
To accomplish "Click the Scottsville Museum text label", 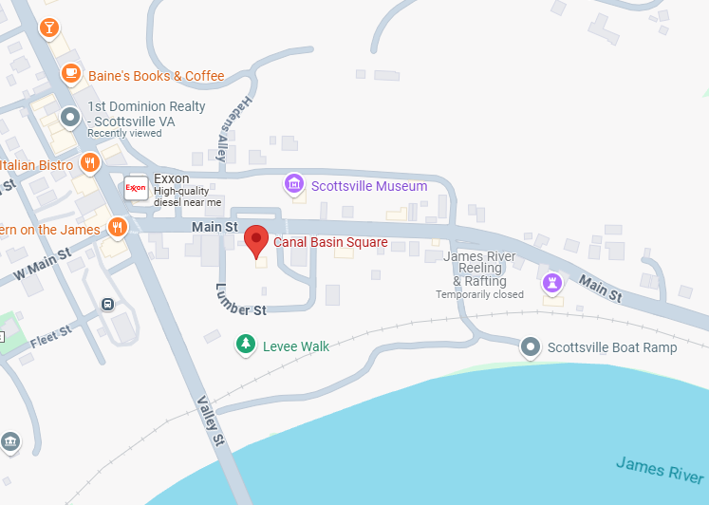I will click(x=369, y=186).
